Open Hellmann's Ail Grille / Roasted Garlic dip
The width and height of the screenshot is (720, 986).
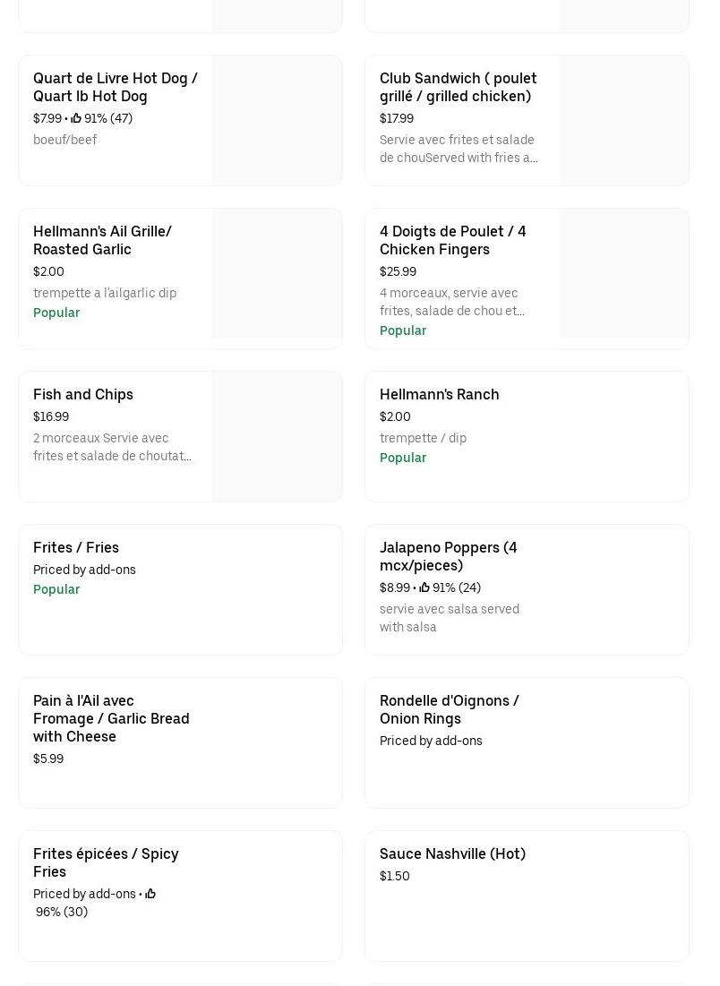click(102, 240)
